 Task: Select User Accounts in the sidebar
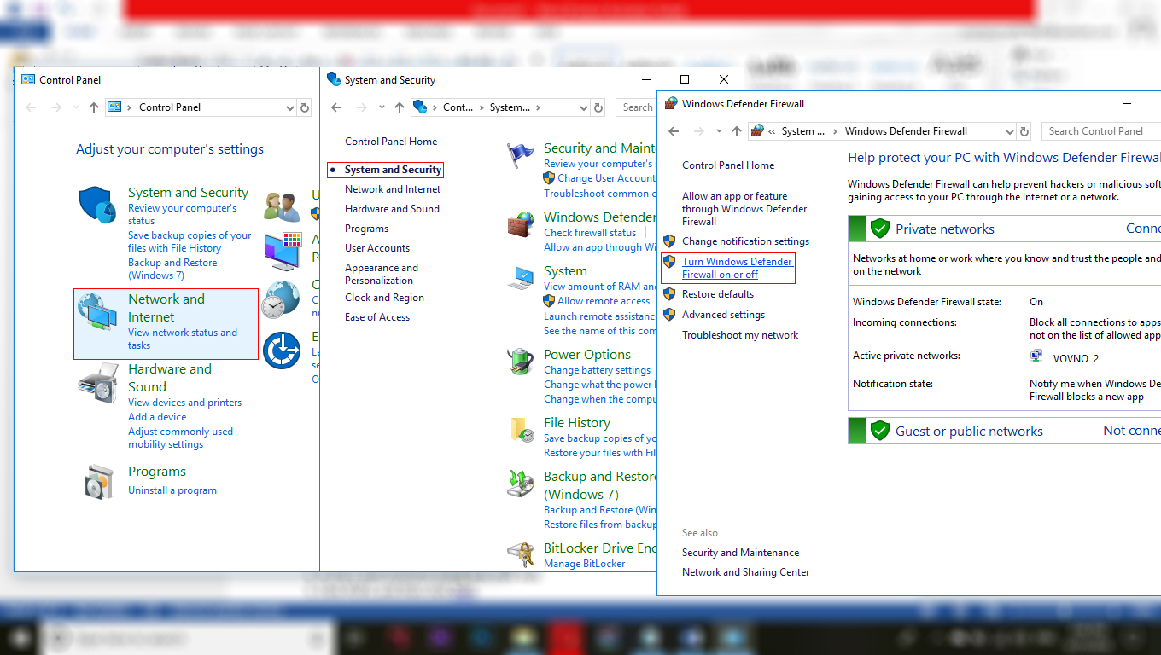click(x=377, y=248)
